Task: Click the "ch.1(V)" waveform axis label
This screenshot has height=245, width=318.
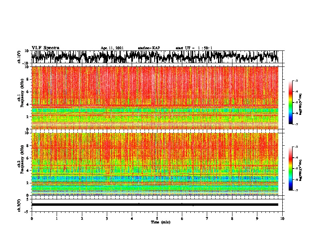Action: [19, 57]
